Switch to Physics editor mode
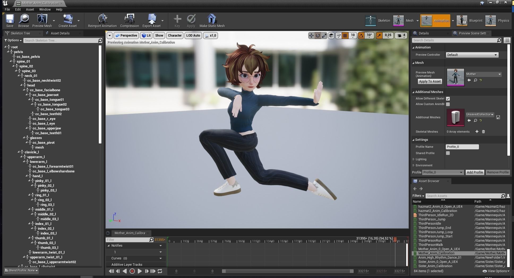The height and width of the screenshot is (278, 514). 497,21
